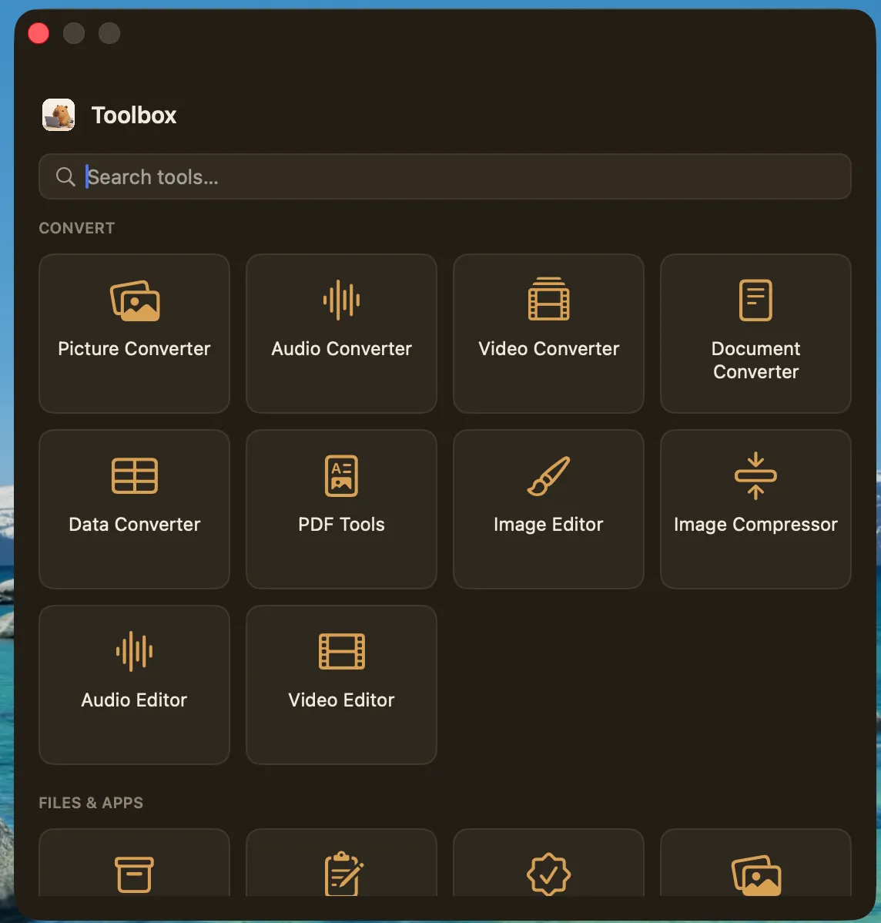Click the Data Converter label
The height and width of the screenshot is (923, 881).
point(134,524)
